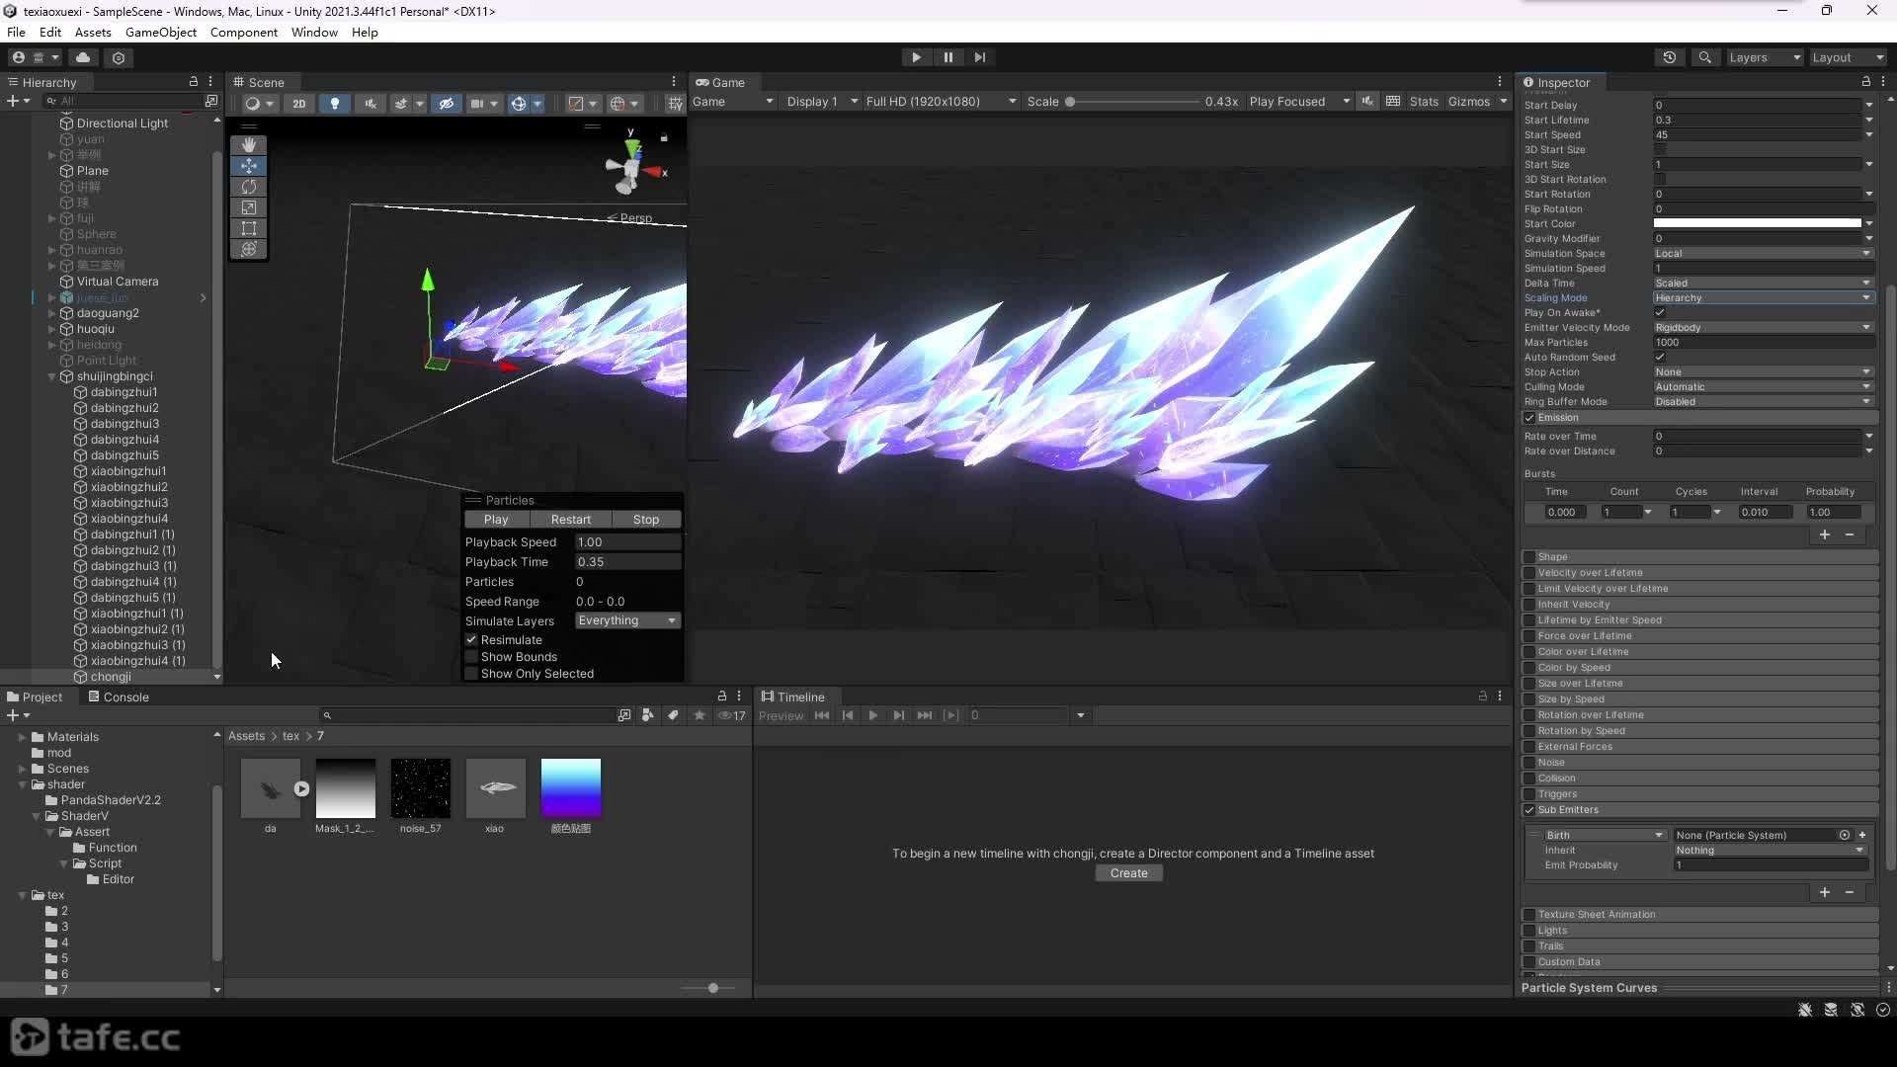Toggle Resimulate checkbox in Particles overlay
Screen dimensions: 1897x1067
point(471,640)
